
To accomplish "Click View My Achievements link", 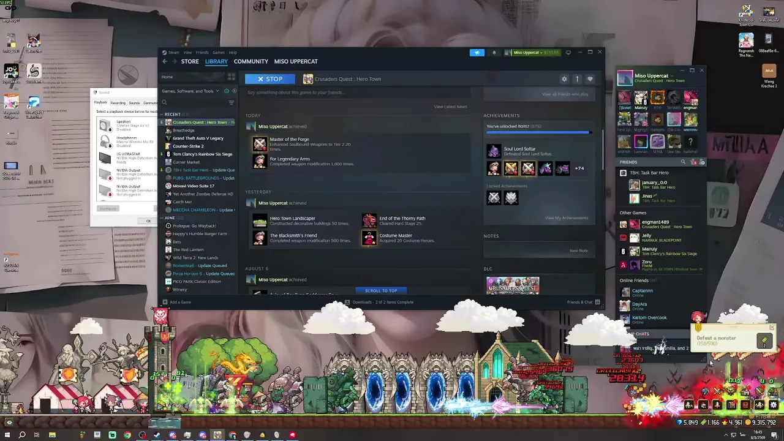I will click(x=567, y=218).
